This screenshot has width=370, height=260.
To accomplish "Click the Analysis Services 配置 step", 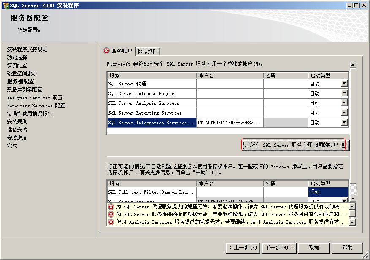I will (35, 97).
